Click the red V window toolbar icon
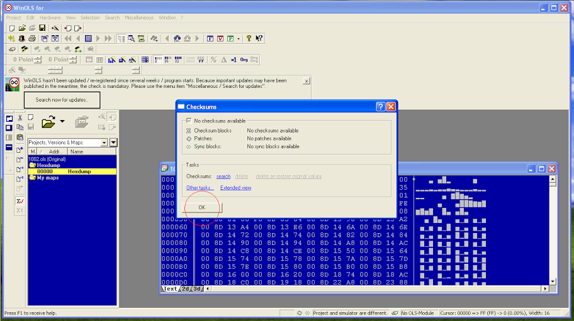This screenshot has width=574, height=321. (x=220, y=38)
